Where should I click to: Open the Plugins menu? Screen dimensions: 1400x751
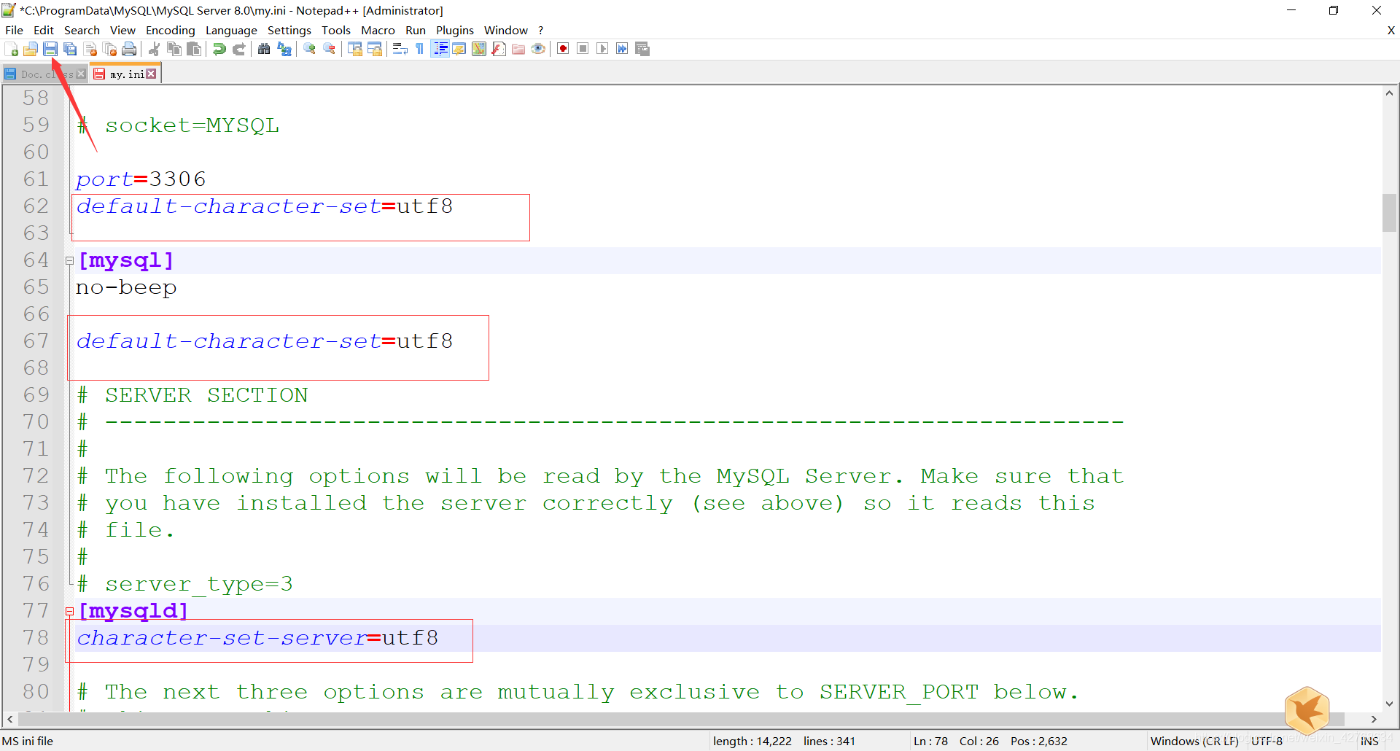pos(455,30)
